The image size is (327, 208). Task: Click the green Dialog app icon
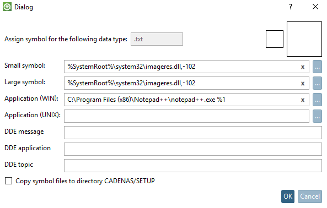[x=7, y=7]
